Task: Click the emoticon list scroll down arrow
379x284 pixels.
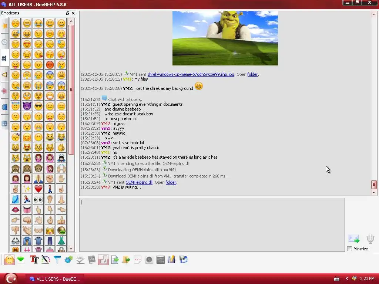Action: click(71, 248)
